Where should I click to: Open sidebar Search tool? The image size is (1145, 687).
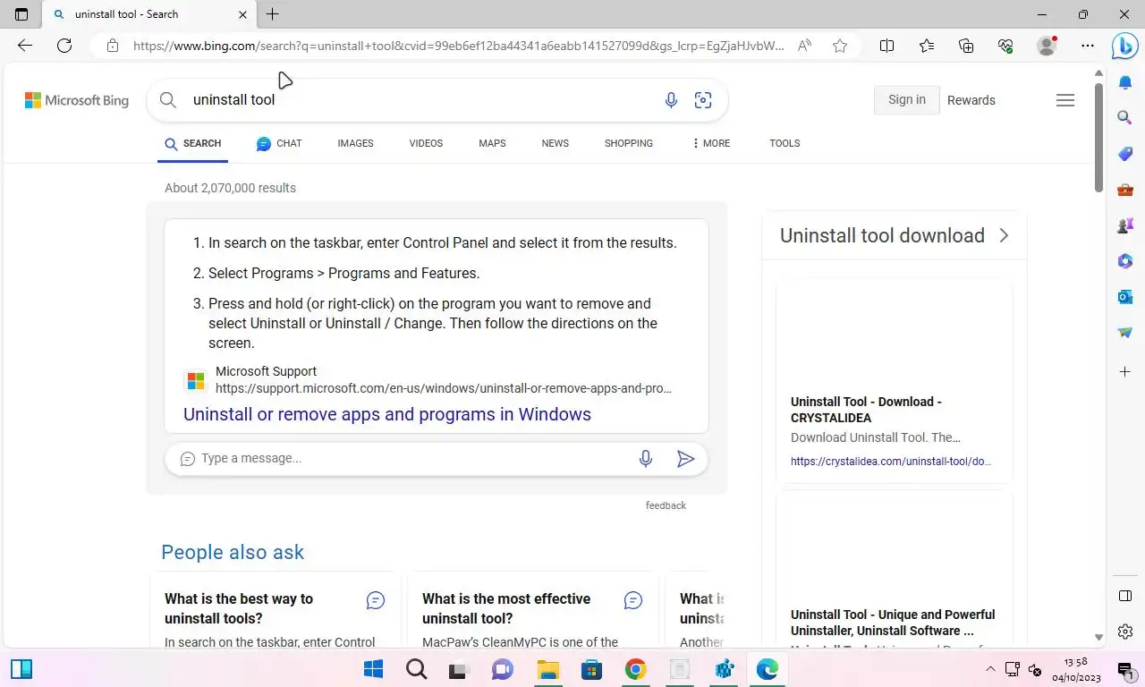(1125, 117)
